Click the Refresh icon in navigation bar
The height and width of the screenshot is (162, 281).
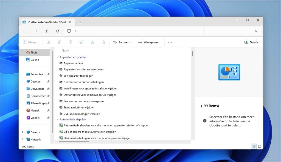(57, 31)
